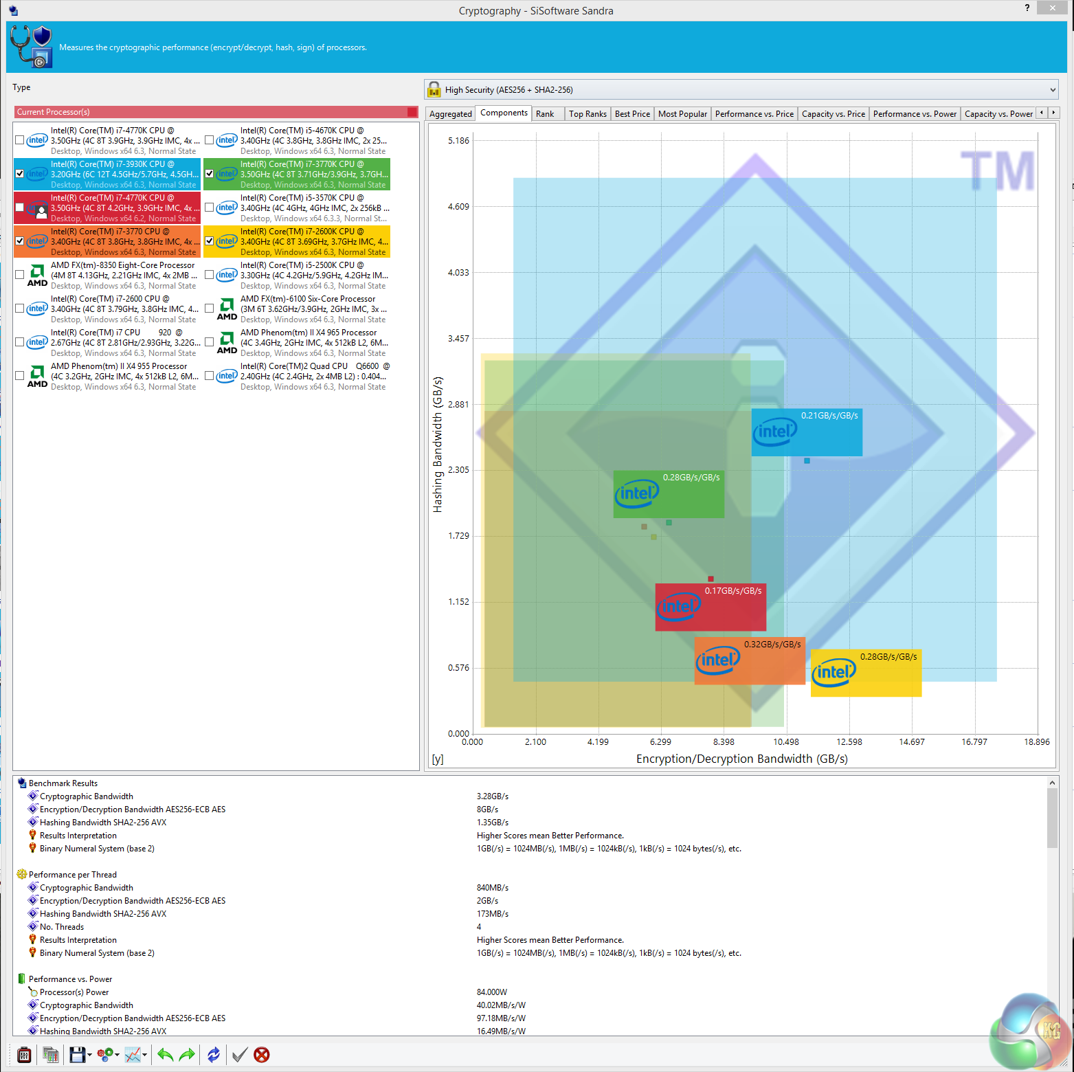Click the Intel logo beside Core i5-2500K
The image size is (1074, 1072).
click(227, 275)
